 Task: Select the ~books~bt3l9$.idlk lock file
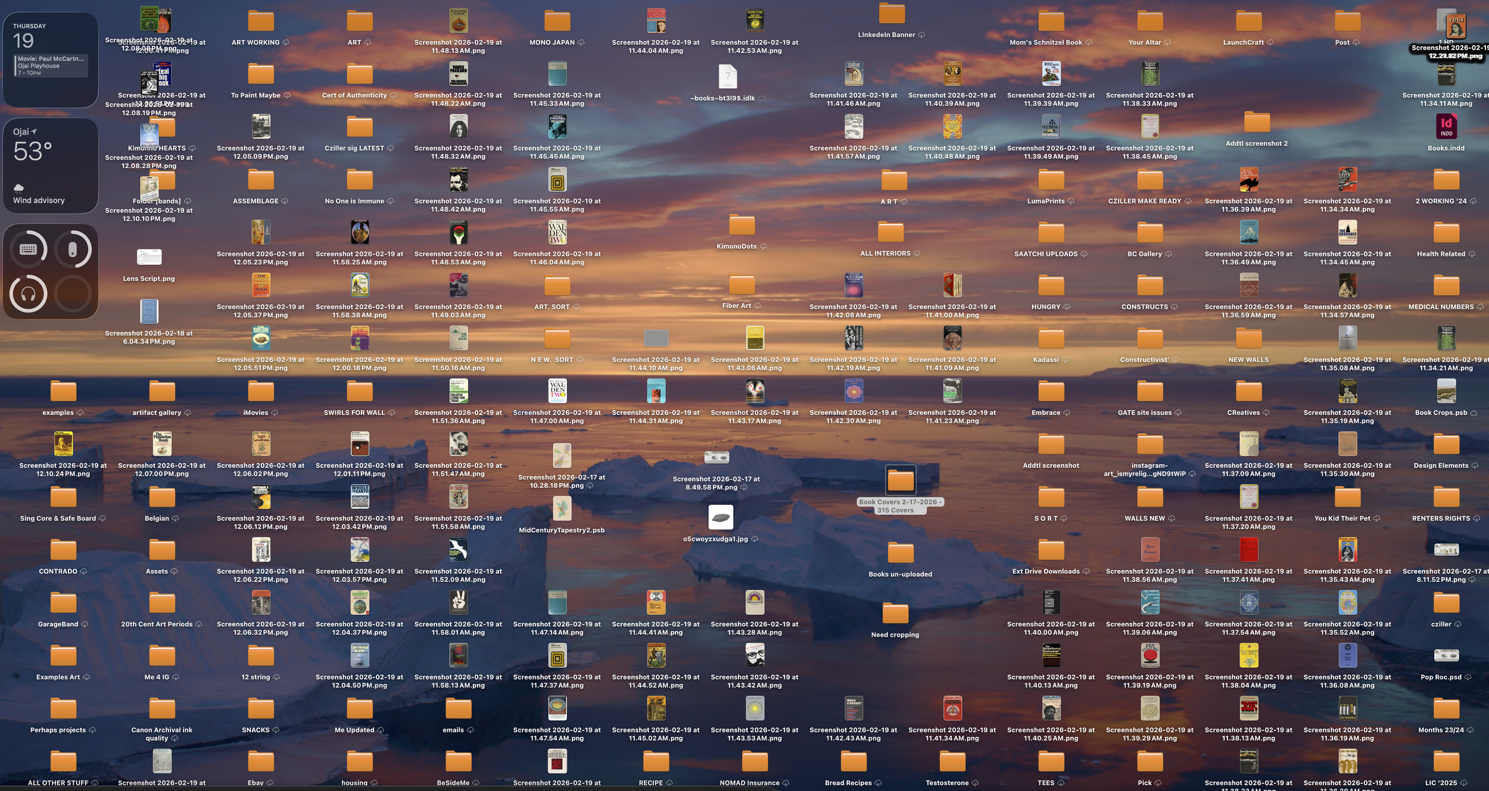(x=727, y=76)
